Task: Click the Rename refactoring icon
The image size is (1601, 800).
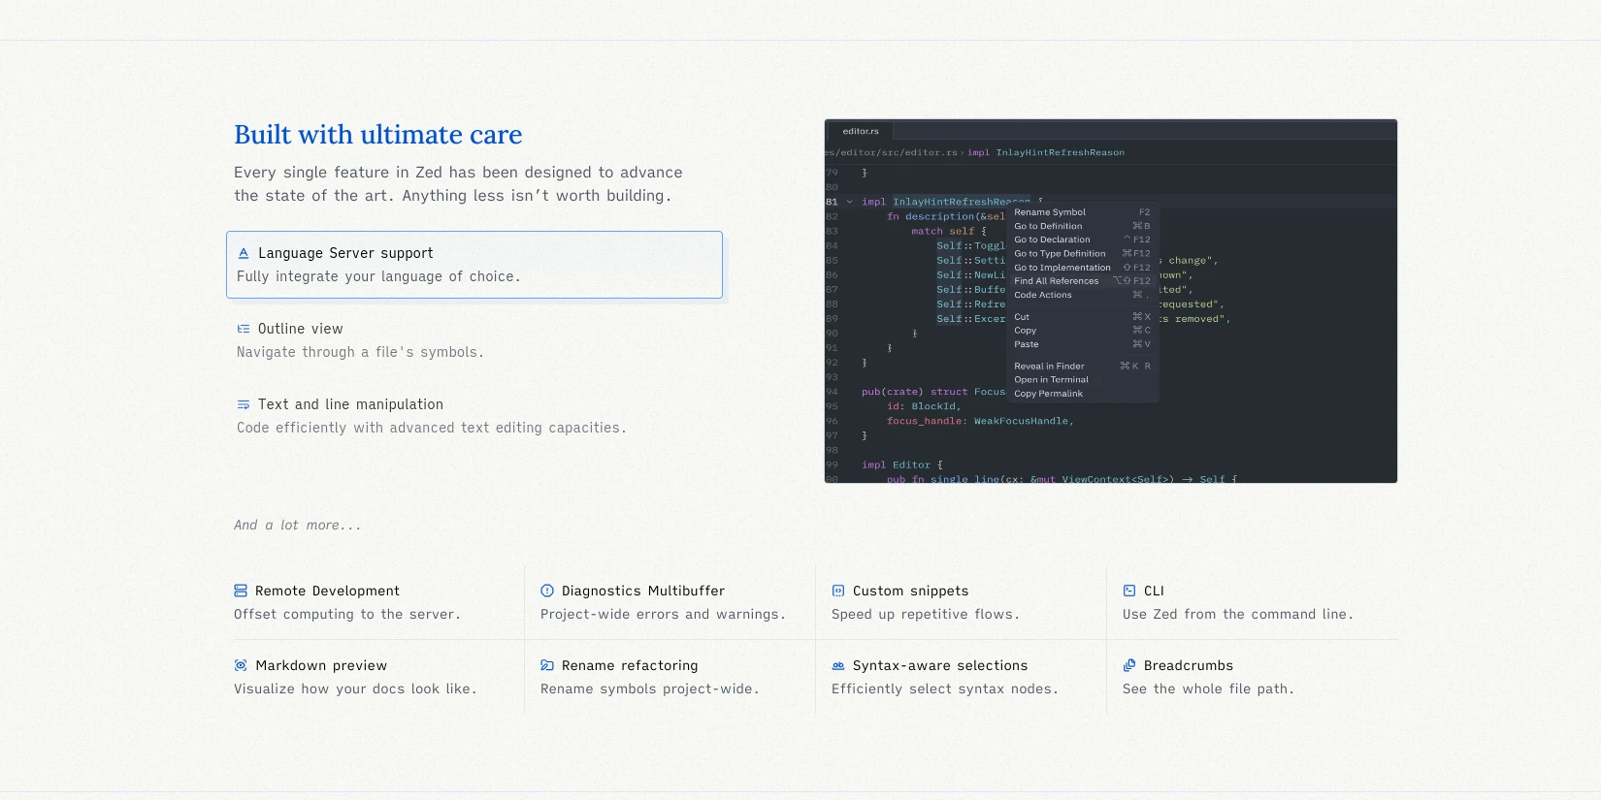Action: click(x=547, y=665)
